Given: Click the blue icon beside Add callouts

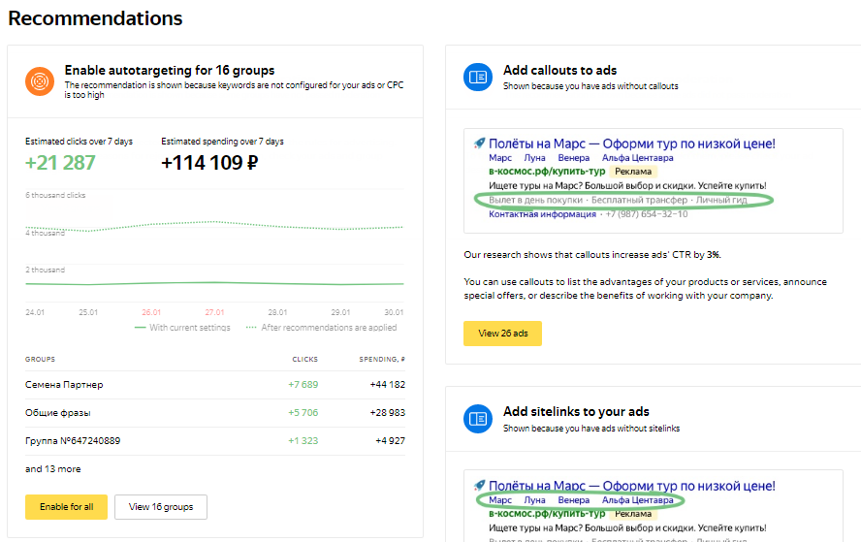Looking at the screenshot, I should pos(478,78).
